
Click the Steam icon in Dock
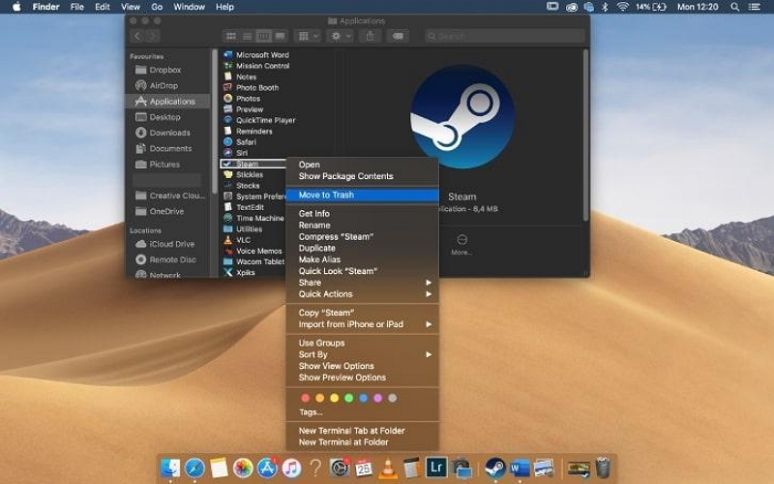(x=495, y=467)
